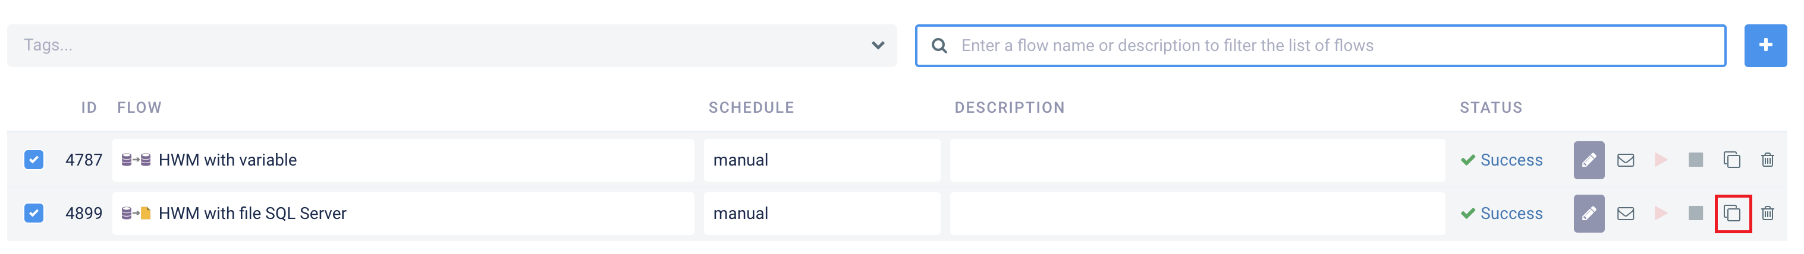Edit the HWM with variable flow
This screenshot has width=1804, height=254.
pyautogui.click(x=1588, y=160)
